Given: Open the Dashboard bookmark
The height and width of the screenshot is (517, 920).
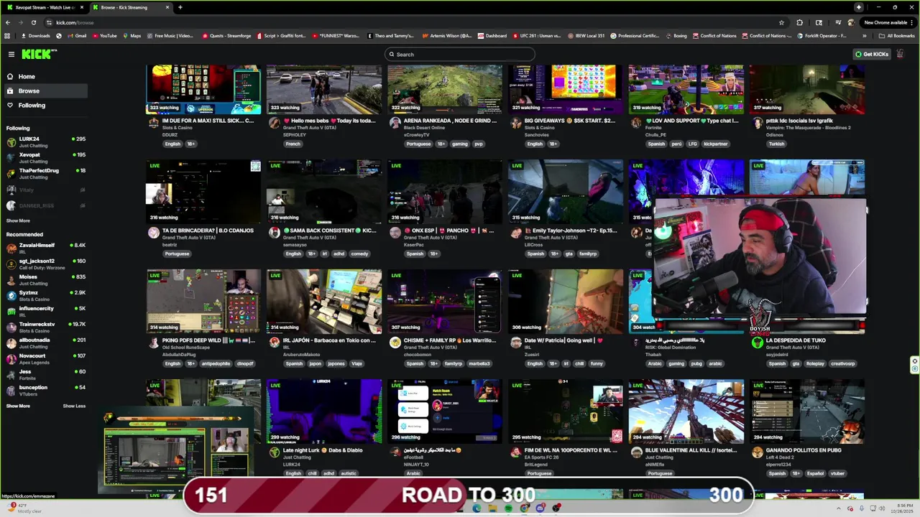Looking at the screenshot, I should click(x=492, y=36).
